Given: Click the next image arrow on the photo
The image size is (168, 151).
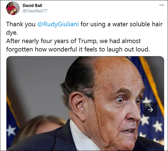Looking at the screenshot, I should coord(151,110).
